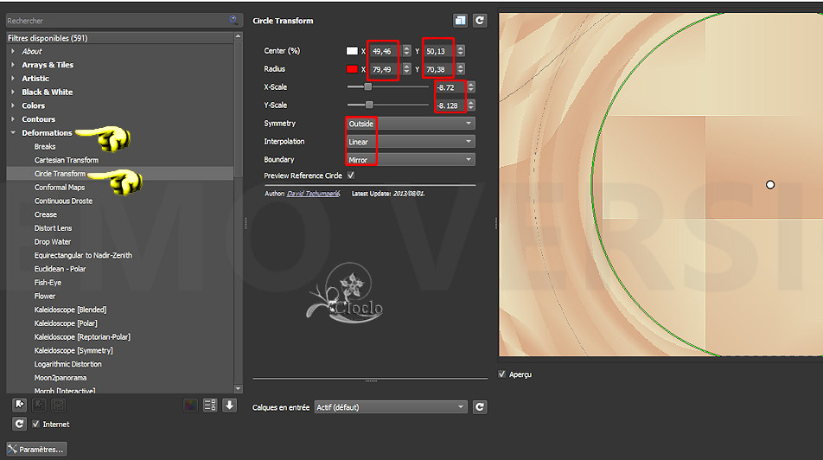Click the expand/collapse all folders icon
823x460 pixels.
pos(209,405)
